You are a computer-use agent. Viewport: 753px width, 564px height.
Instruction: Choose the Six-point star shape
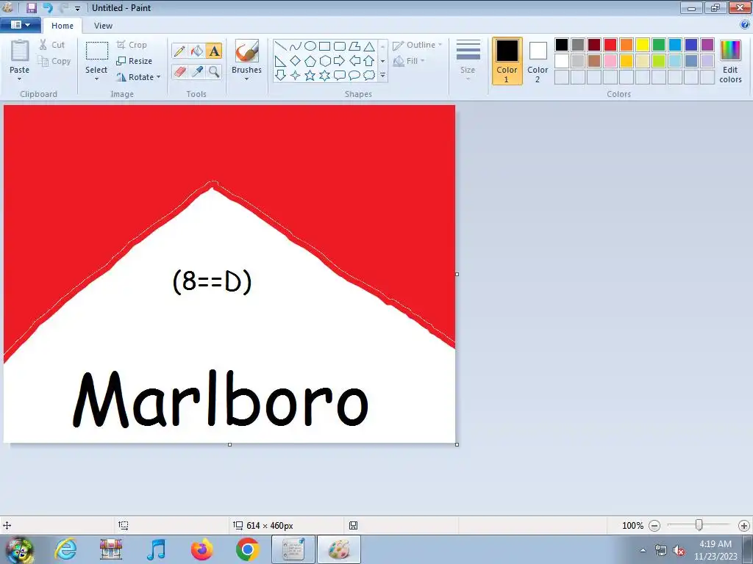(x=324, y=76)
